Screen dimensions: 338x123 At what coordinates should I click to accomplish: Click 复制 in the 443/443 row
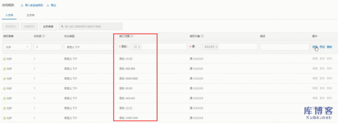point(322,98)
